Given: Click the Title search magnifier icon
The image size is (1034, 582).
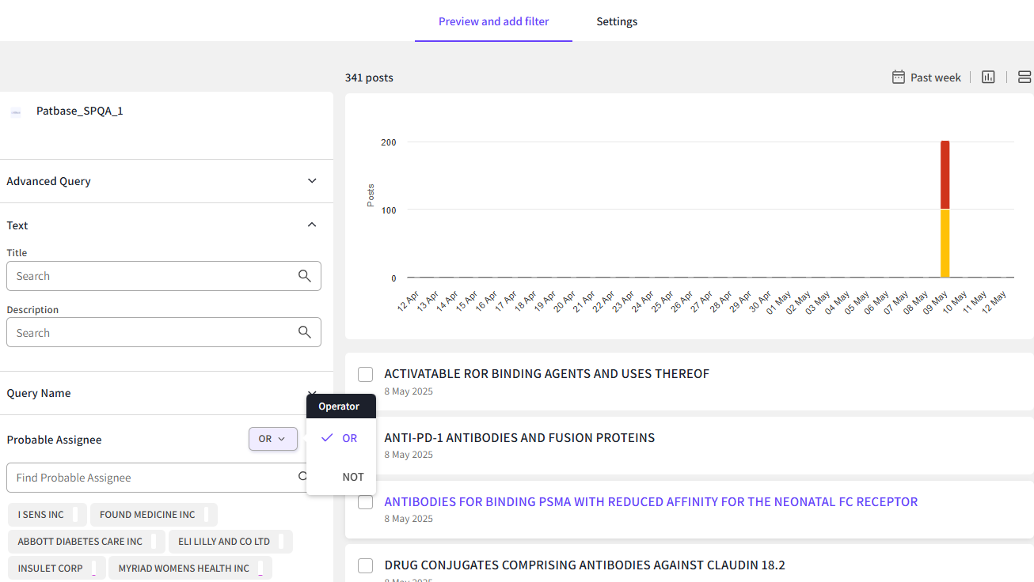Looking at the screenshot, I should (x=305, y=276).
